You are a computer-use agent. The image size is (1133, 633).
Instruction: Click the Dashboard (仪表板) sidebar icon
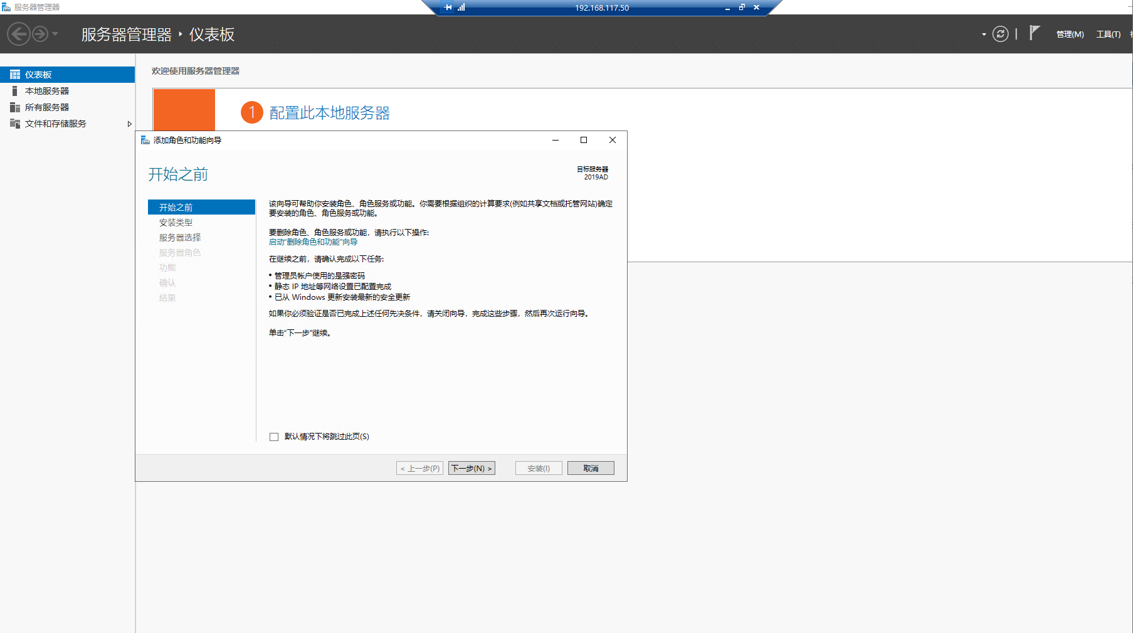tap(15, 75)
